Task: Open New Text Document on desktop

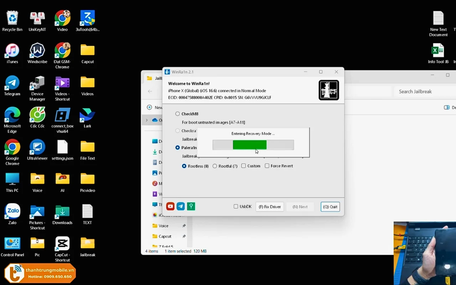Action: coord(438,24)
